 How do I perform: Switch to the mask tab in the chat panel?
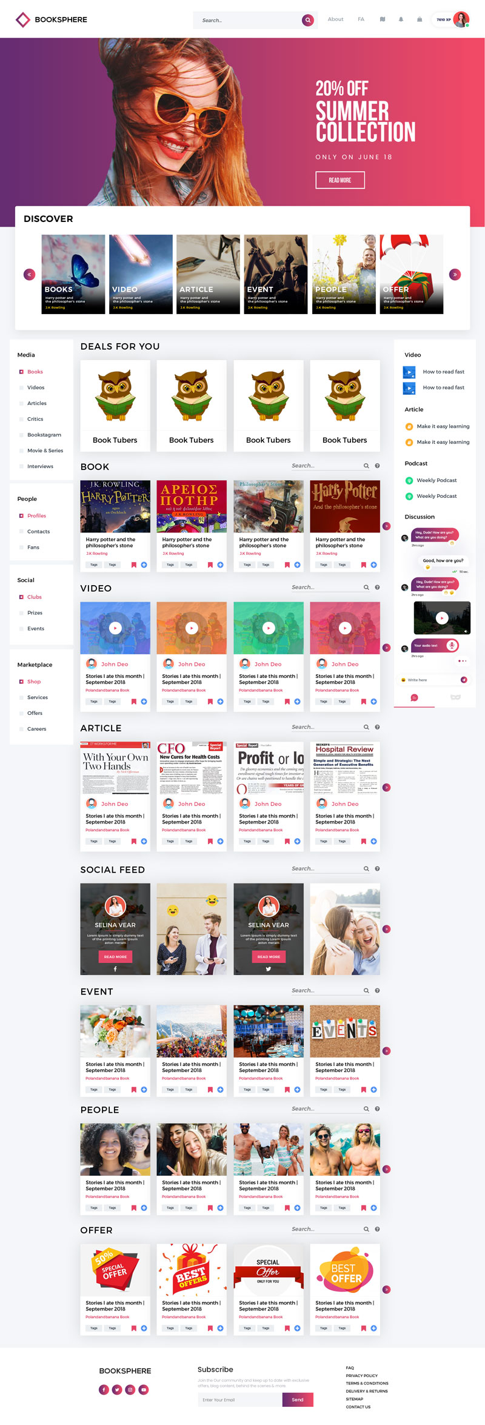tap(455, 697)
